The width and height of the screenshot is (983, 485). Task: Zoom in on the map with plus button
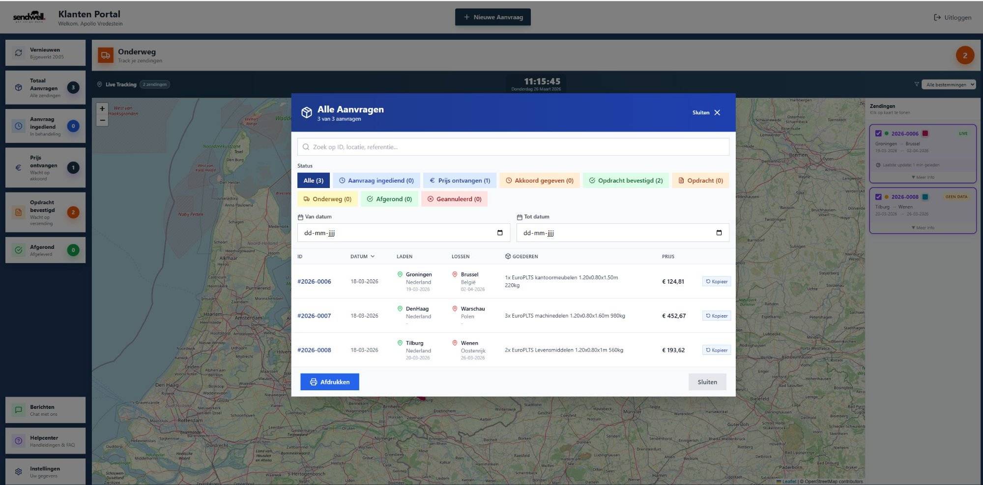tap(102, 109)
